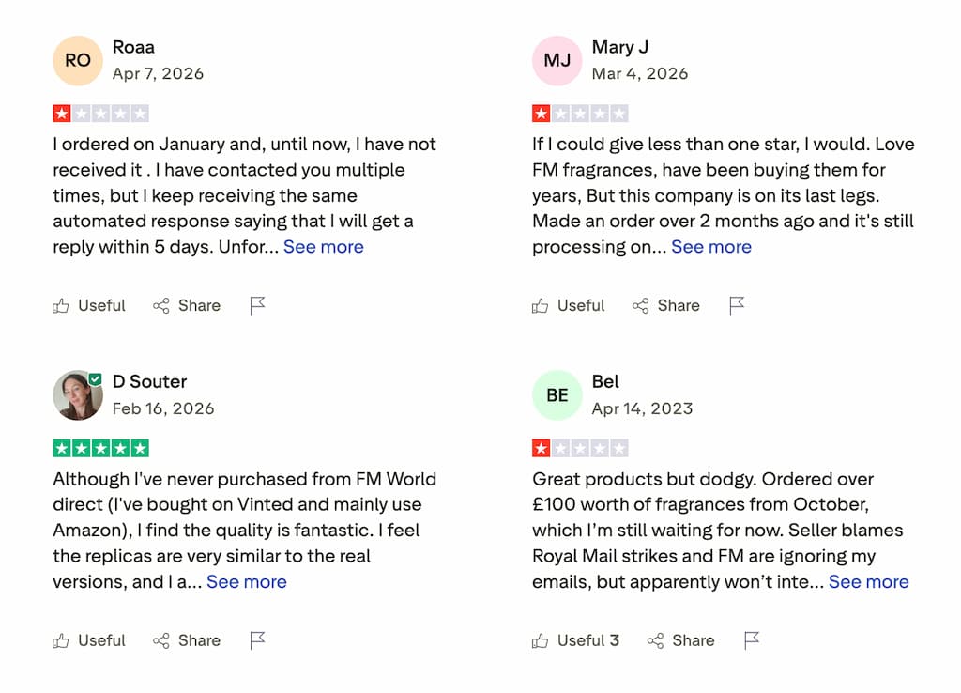Expand Bel's review text
The image size is (961, 693).
[868, 582]
